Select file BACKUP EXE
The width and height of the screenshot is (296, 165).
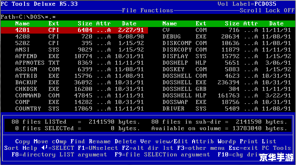click(x=79, y=82)
